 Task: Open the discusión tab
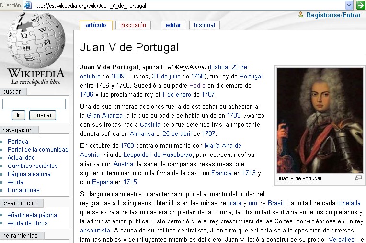pyautogui.click(x=133, y=25)
